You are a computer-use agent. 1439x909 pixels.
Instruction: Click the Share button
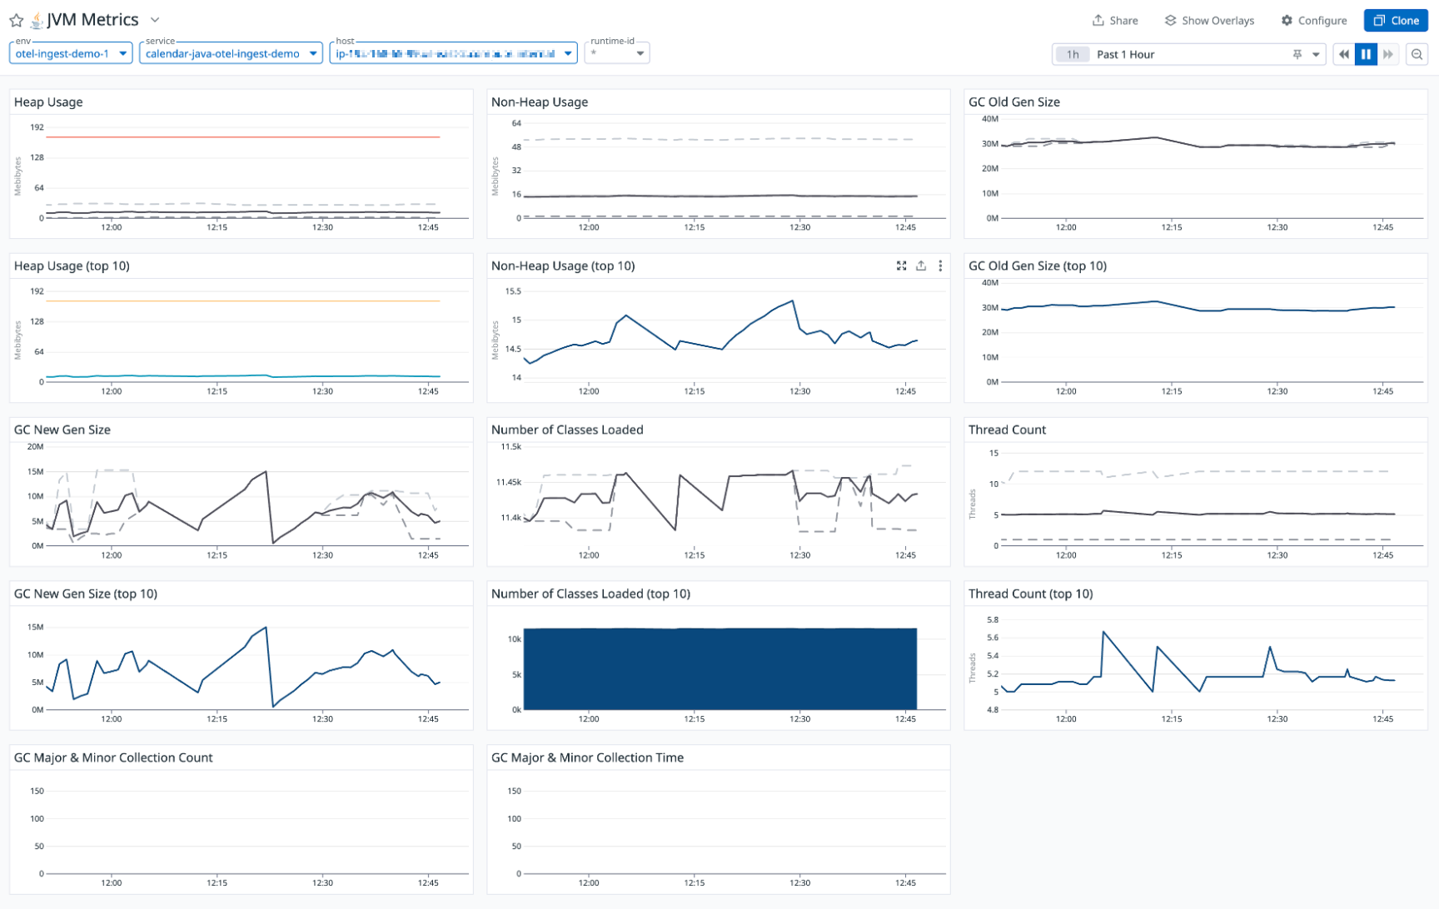point(1115,21)
